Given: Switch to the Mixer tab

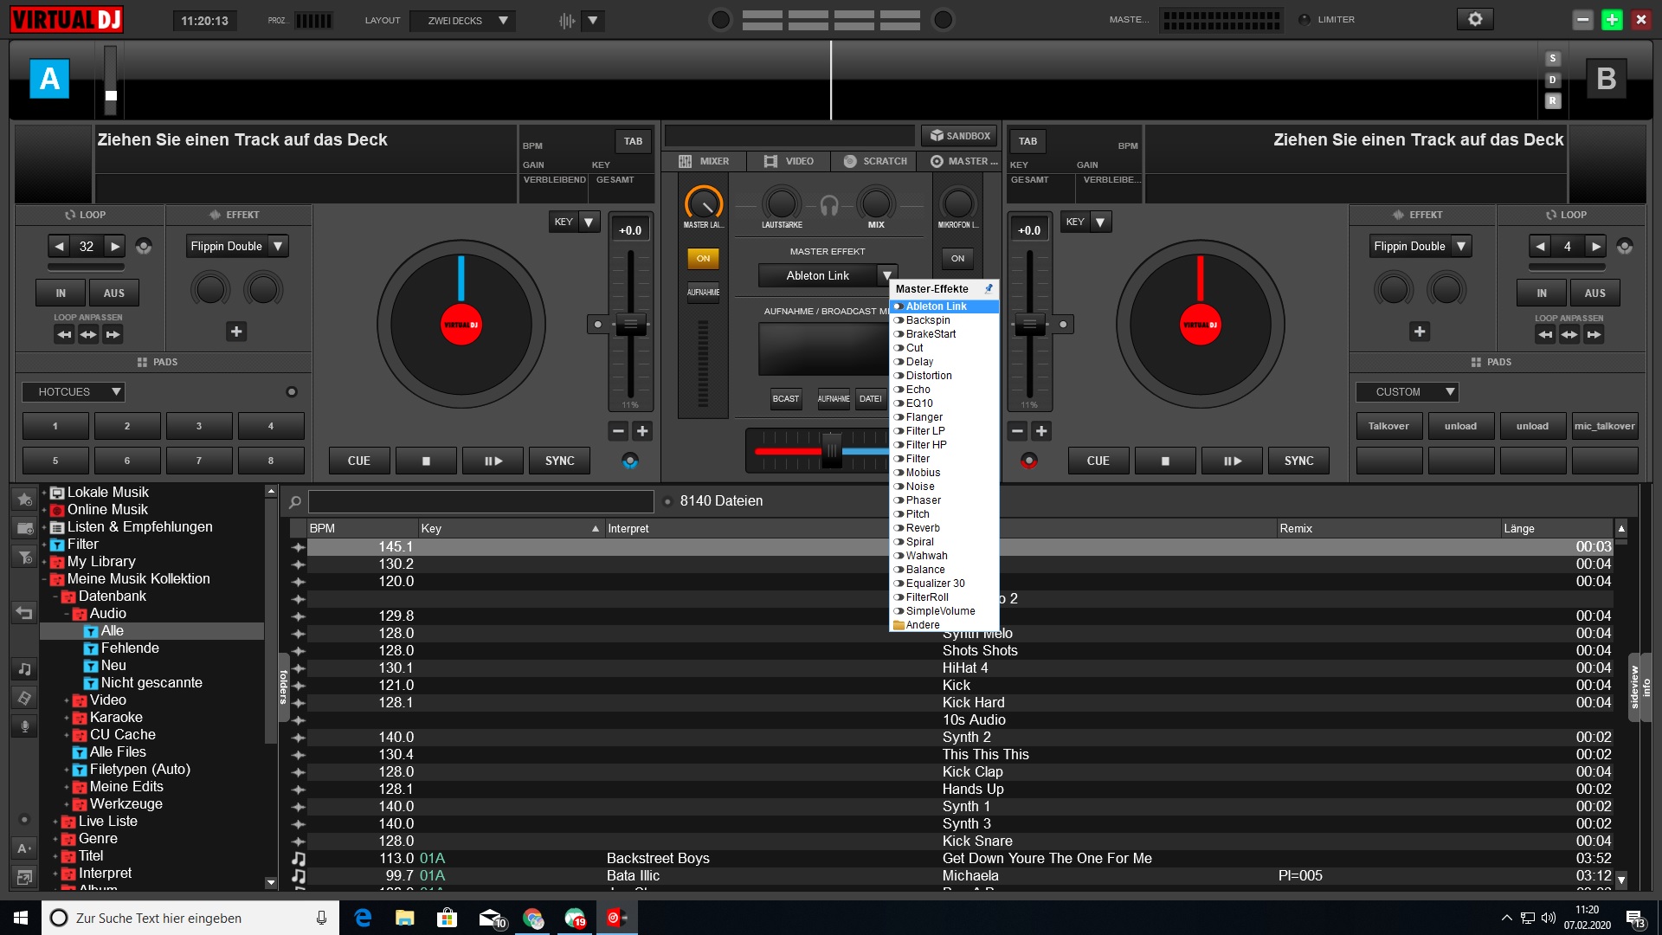Looking at the screenshot, I should point(705,161).
